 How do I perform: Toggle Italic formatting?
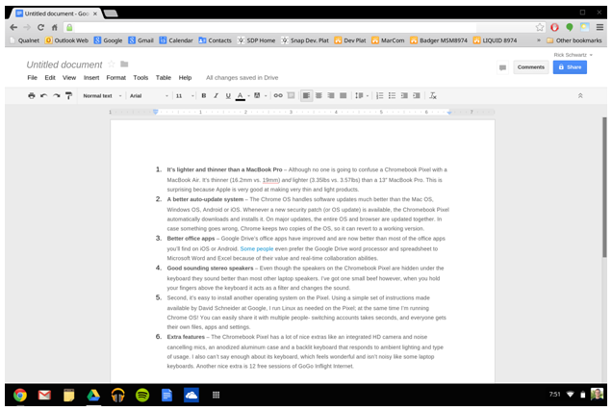[x=216, y=96]
